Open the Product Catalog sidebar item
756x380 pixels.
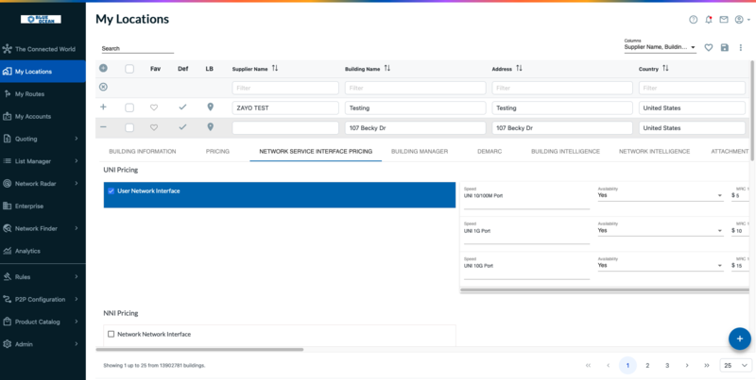pos(43,322)
